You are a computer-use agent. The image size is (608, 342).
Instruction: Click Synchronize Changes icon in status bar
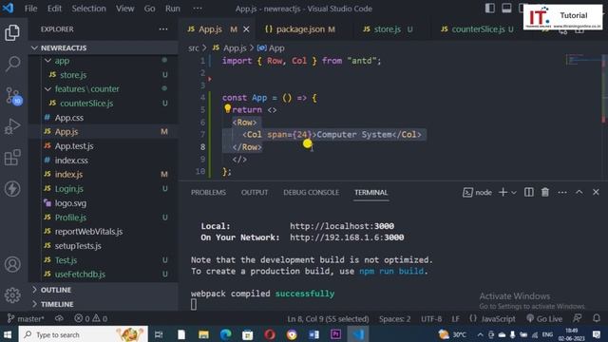pyautogui.click(x=59, y=319)
